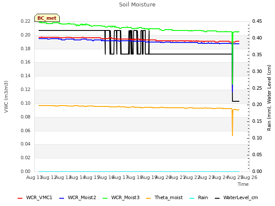This screenshot has height=206, width=275.
Task: Click the red WCR_VMC1 legend swatch
Action: coord(20,198)
